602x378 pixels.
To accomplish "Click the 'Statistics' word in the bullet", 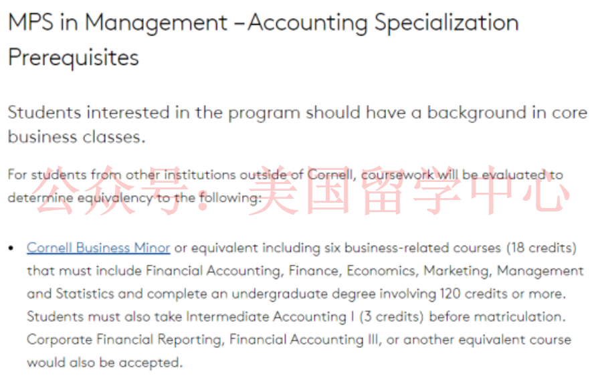I will tap(85, 294).
